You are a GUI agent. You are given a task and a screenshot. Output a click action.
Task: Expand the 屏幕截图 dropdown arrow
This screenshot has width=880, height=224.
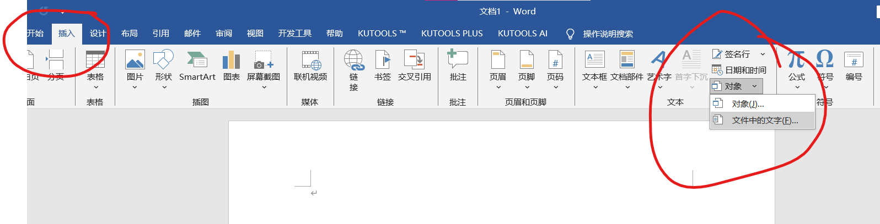coord(264,87)
